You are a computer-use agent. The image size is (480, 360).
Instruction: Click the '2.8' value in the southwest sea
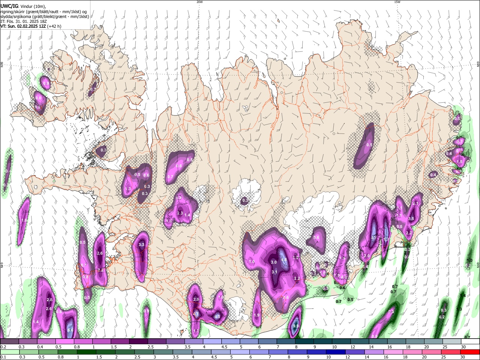[x=49, y=300]
